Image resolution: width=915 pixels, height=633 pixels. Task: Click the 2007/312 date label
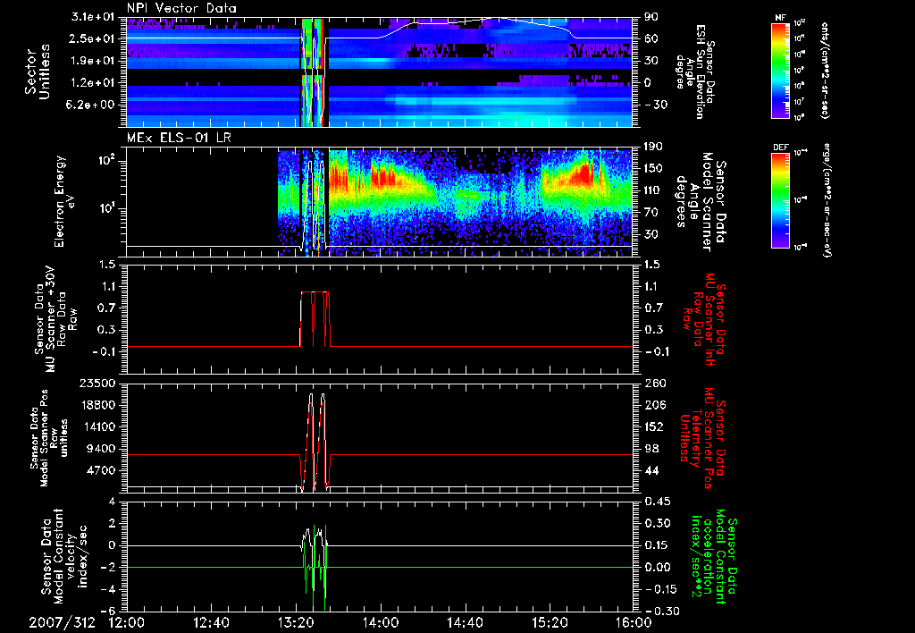point(63,622)
